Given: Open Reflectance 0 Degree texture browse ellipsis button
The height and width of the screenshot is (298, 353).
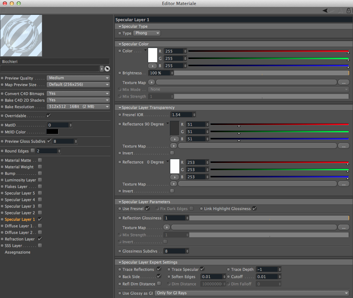Looking at the screenshot, I should 344,184.
